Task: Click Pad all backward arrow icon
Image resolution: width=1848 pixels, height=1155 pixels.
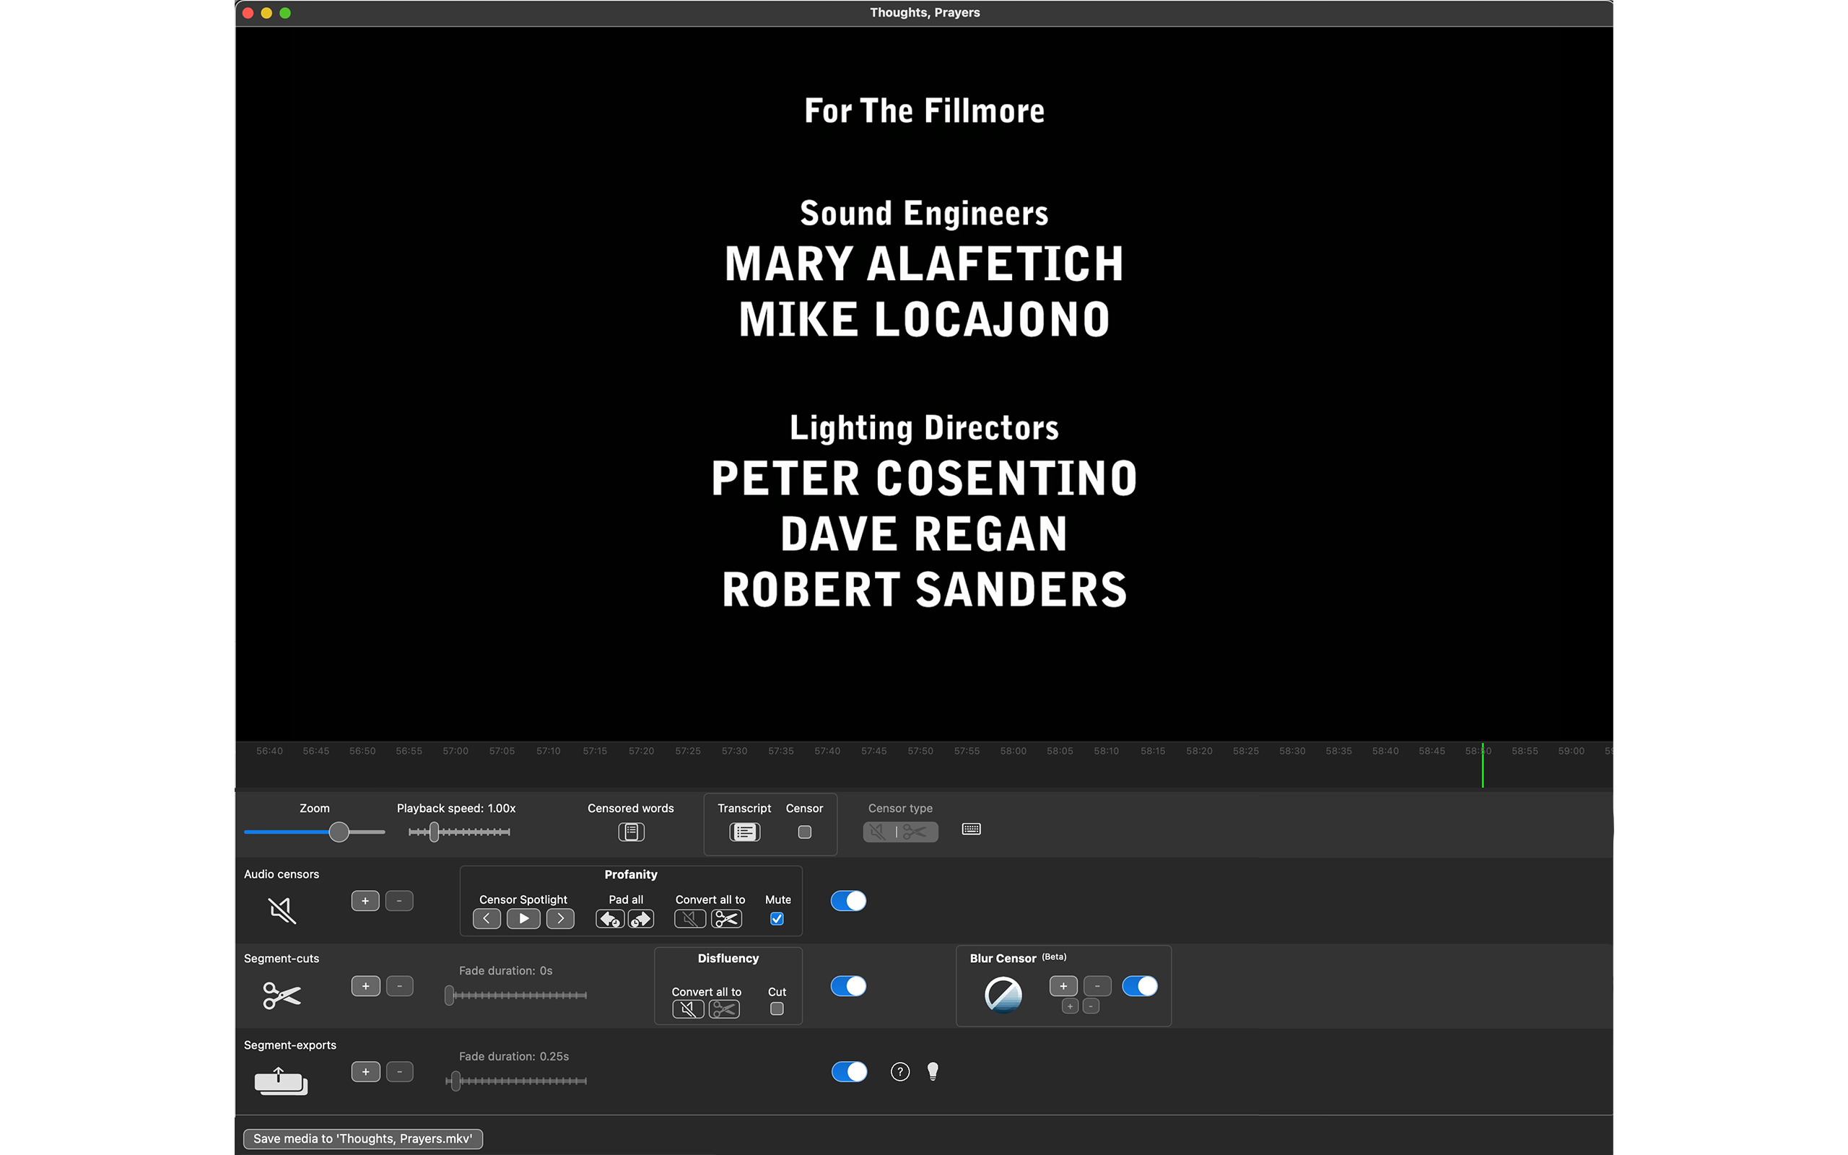Action: pyautogui.click(x=609, y=919)
